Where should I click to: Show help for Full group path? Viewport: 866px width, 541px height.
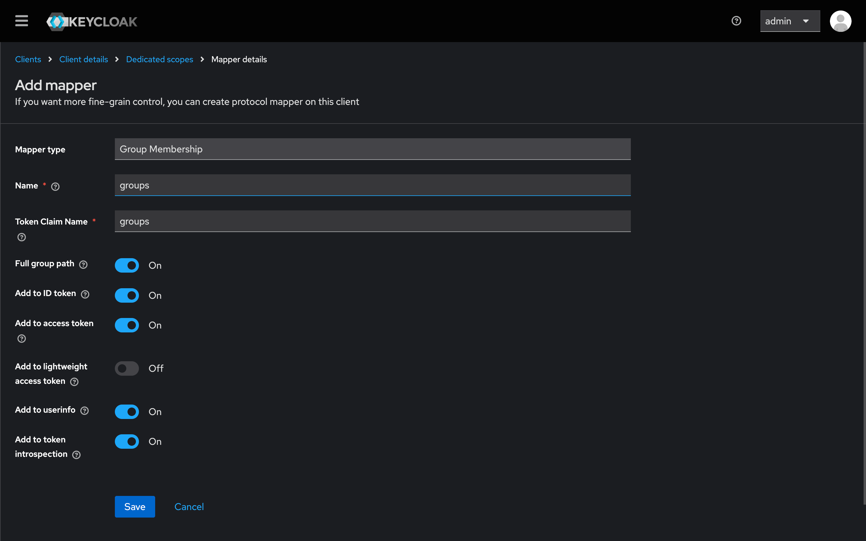[83, 265]
